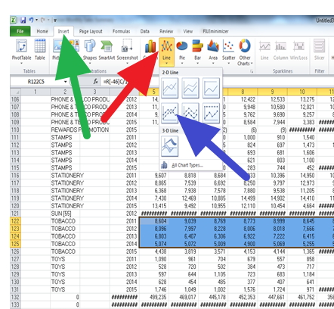This screenshot has width=334, height=309.
Task: Click the Undo icon in quick access toolbar
Action: coord(31,20)
